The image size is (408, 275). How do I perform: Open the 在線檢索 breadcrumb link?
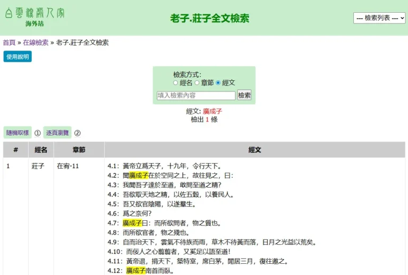click(x=36, y=43)
